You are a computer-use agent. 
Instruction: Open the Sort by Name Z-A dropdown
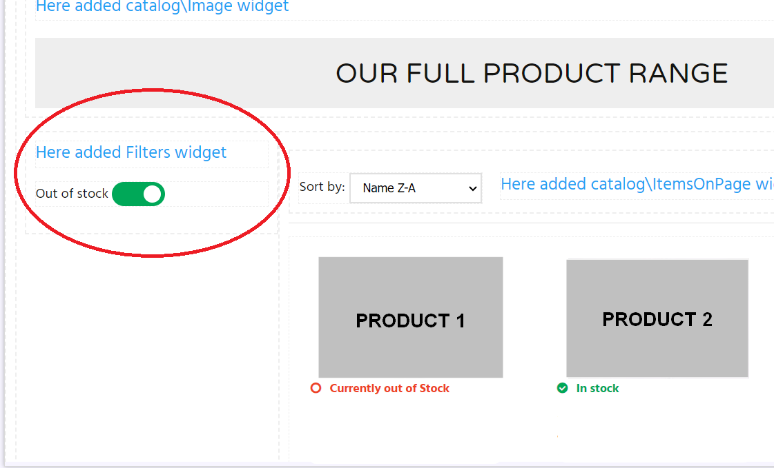click(416, 188)
